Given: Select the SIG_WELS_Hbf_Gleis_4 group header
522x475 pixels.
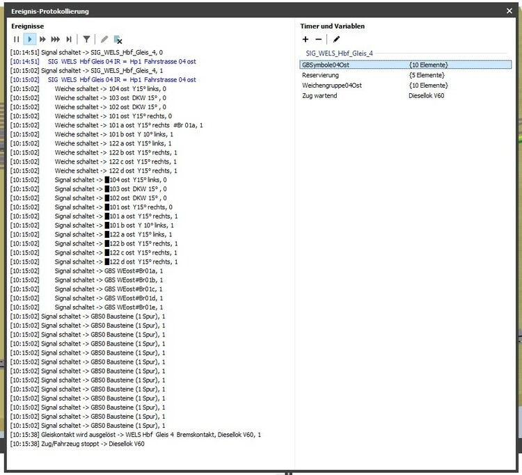Looking at the screenshot, I should 341,53.
